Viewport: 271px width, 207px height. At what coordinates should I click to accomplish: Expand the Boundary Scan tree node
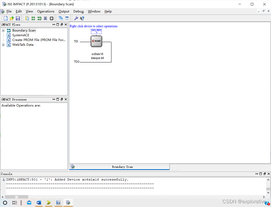[x=3, y=31]
